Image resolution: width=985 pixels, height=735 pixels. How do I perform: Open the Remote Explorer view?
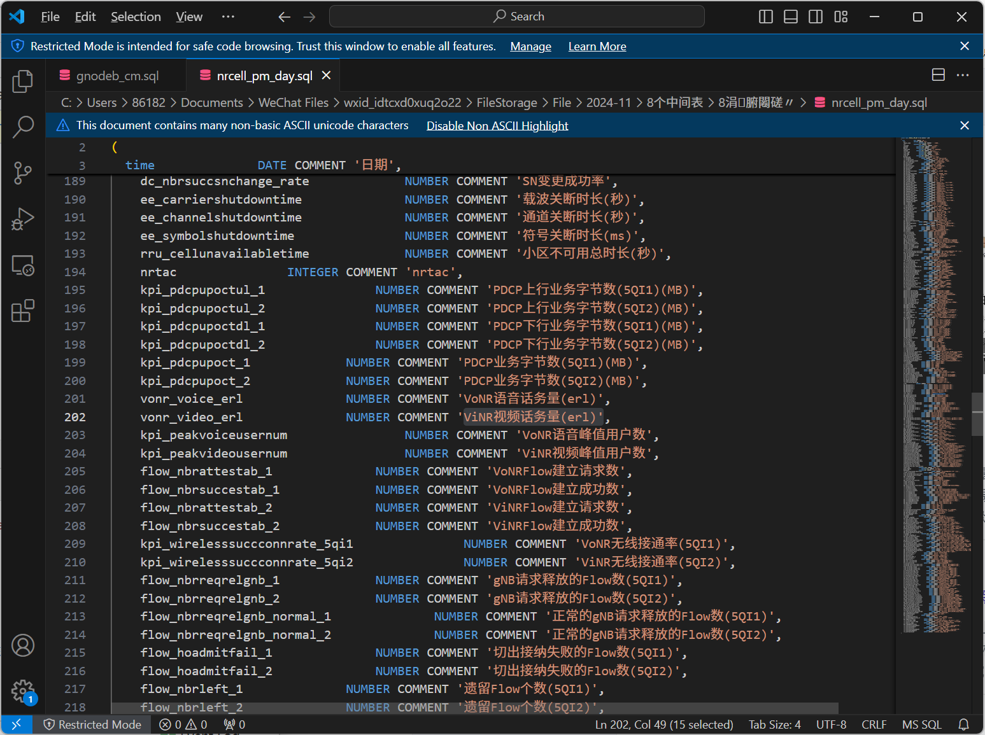click(x=23, y=265)
